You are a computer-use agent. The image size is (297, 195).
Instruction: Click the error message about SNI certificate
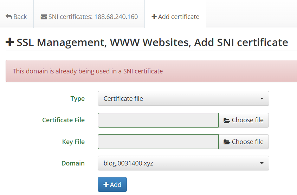pyautogui.click(x=88, y=71)
